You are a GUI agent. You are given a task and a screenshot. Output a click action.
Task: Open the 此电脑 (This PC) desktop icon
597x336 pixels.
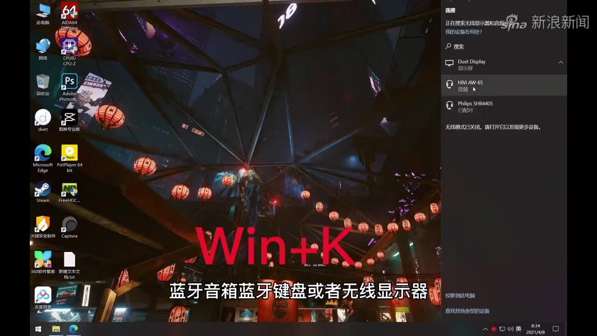43,14
